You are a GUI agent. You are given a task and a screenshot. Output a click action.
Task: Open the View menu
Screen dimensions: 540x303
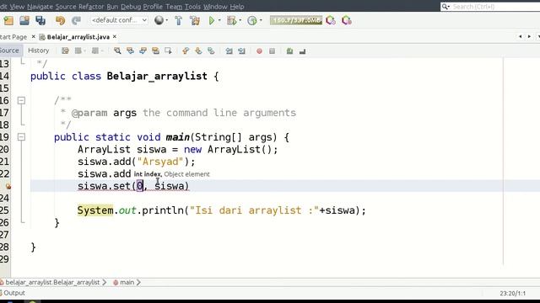[17, 7]
